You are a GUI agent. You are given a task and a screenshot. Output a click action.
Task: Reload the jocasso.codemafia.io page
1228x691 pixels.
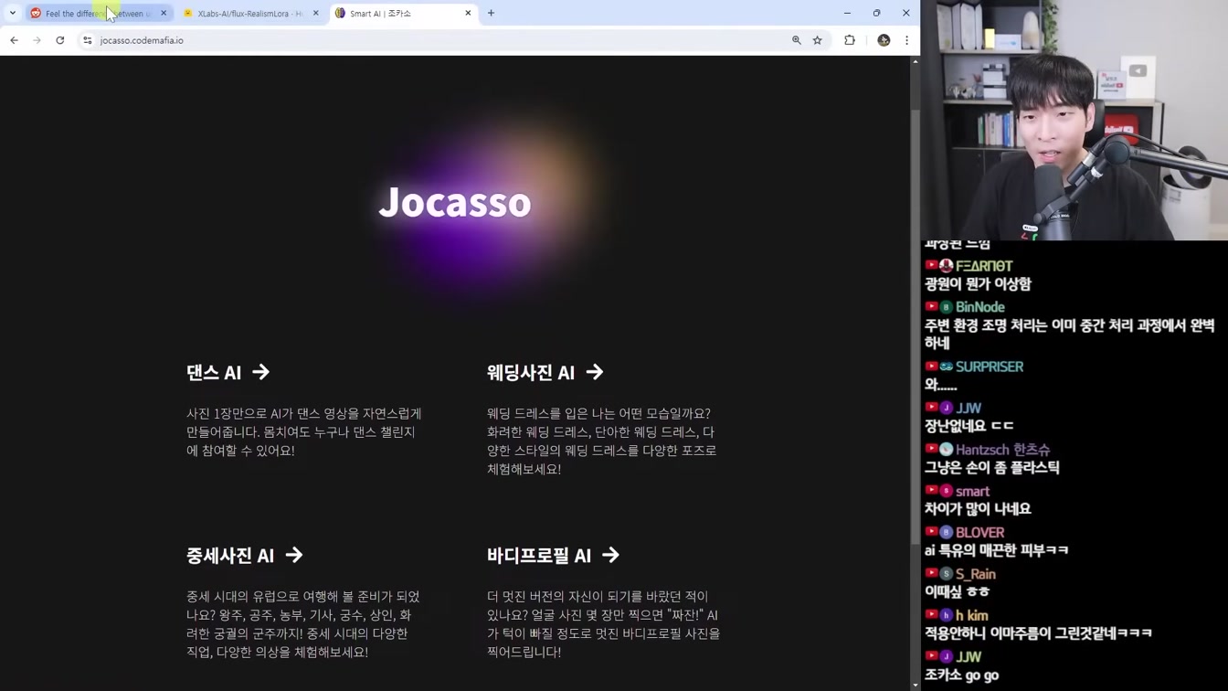60,40
